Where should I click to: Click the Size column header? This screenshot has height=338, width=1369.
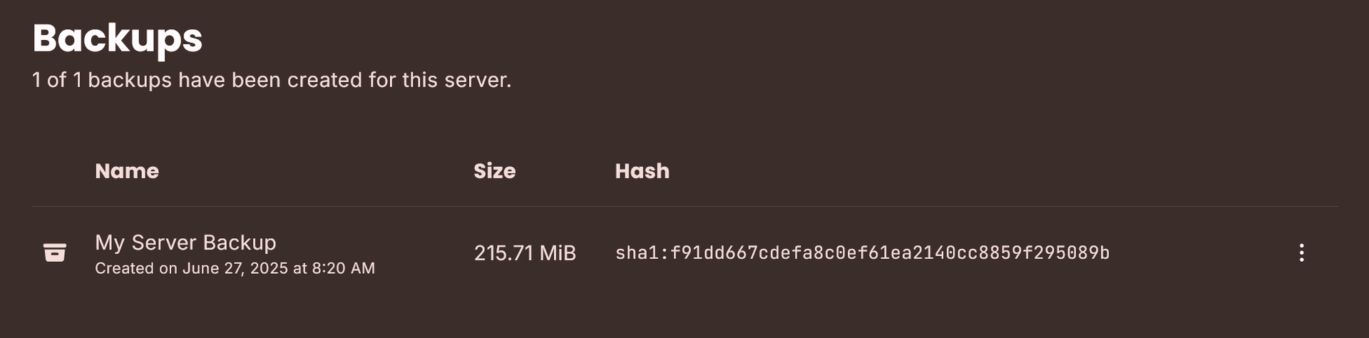pos(494,171)
